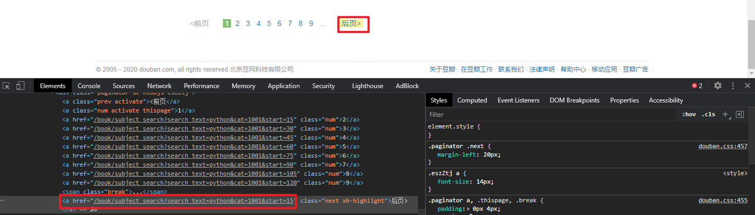Open the DOM Breakpoints pane
This screenshot has height=215, width=755.
[x=574, y=100]
